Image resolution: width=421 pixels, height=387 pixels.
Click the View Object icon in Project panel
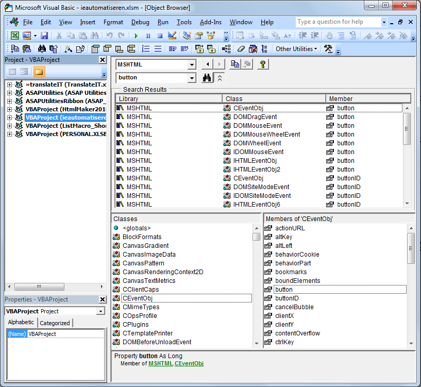tap(24, 72)
